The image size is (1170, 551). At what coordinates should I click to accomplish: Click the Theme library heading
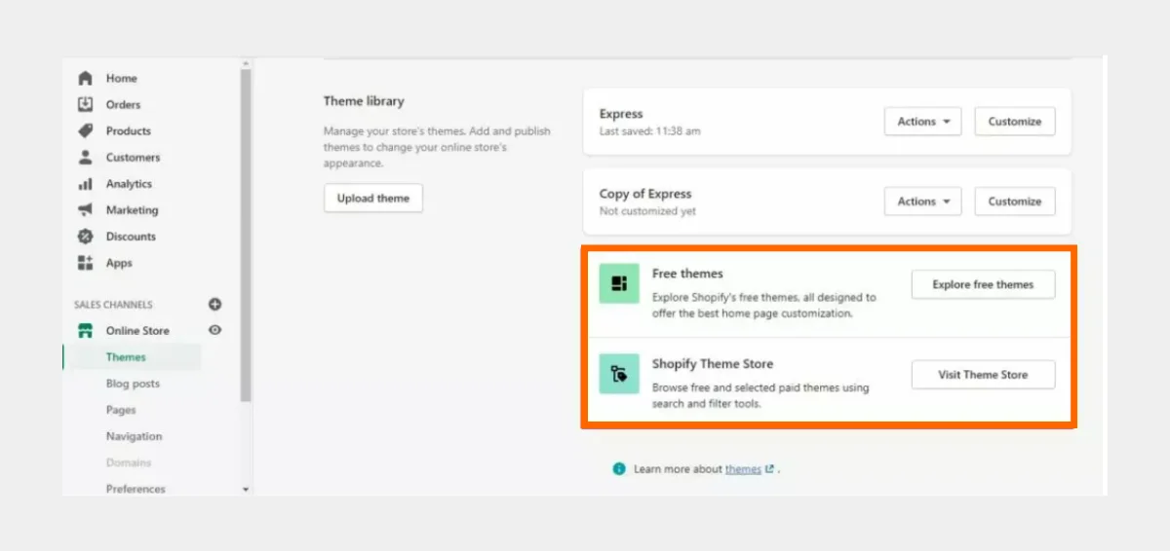pyautogui.click(x=364, y=101)
